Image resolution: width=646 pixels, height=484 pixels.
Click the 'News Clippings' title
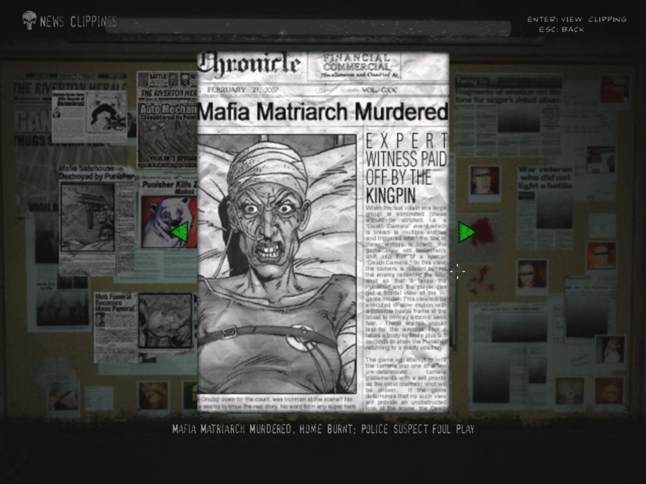coord(78,21)
